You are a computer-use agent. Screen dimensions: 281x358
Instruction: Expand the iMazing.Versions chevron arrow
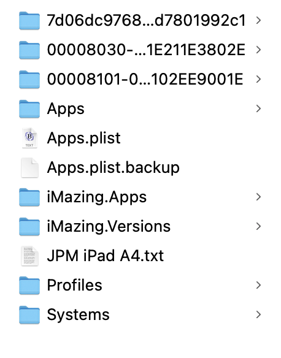pos(258,226)
